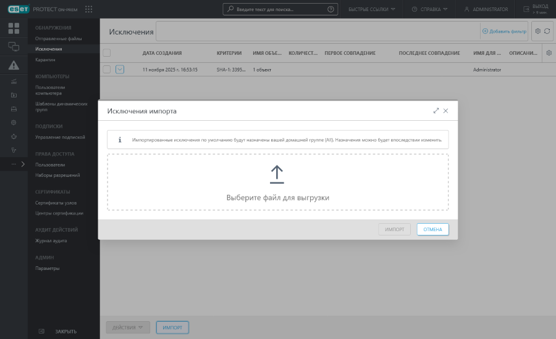556x339 pixels.
Task: Click the info icon in dialog banner
Action: (120, 140)
